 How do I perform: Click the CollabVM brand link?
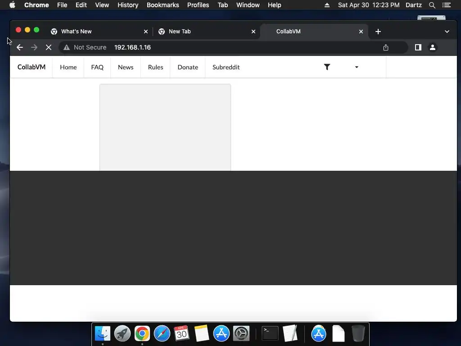tap(32, 67)
